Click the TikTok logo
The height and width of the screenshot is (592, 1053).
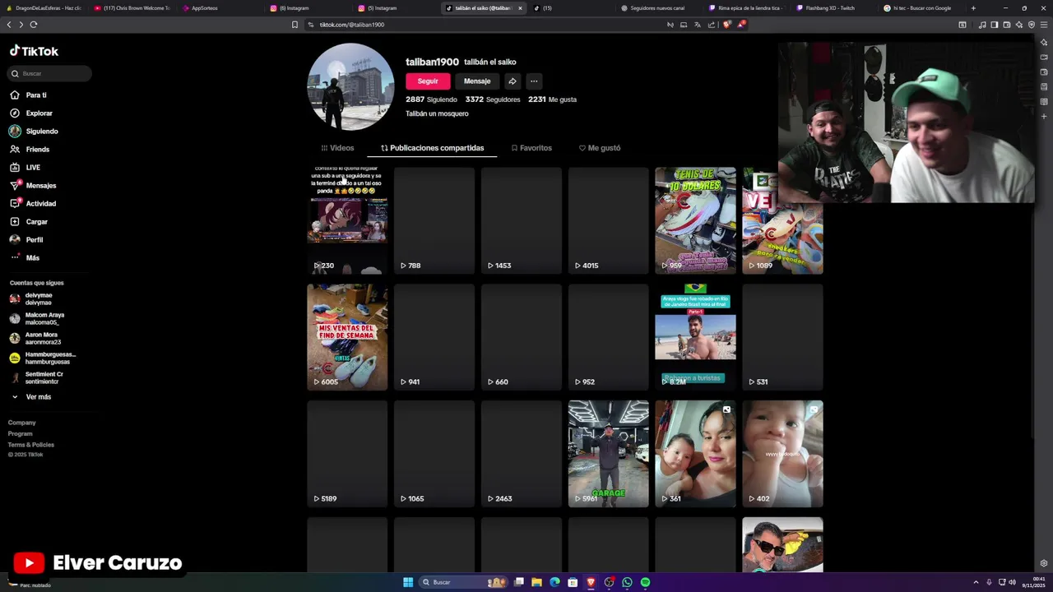point(34,51)
